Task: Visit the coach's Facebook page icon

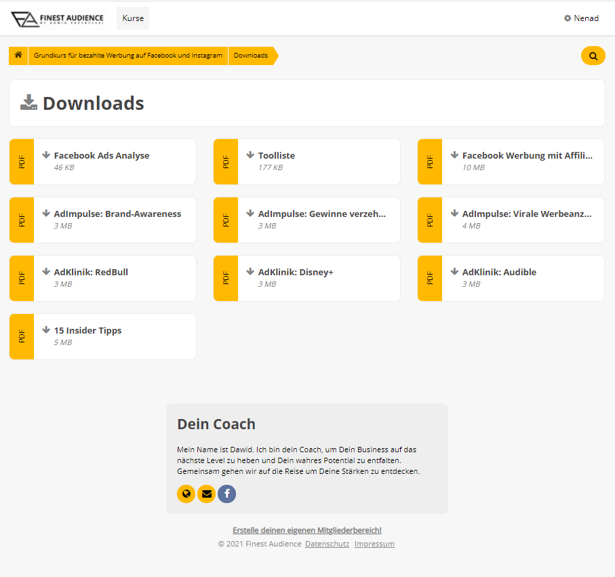Action: click(226, 494)
